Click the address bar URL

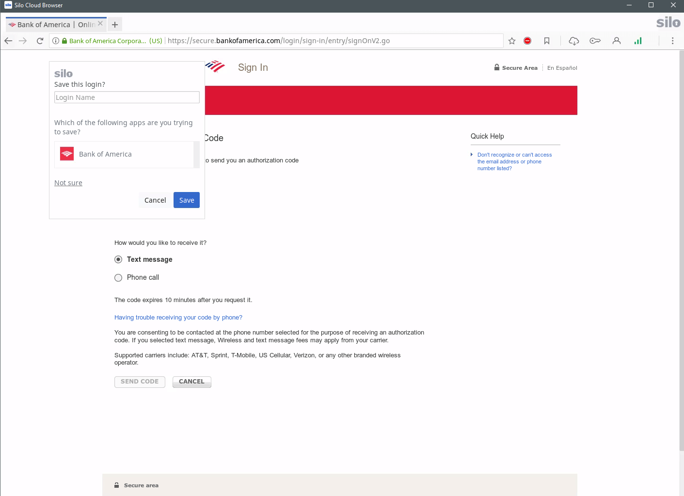tap(279, 41)
